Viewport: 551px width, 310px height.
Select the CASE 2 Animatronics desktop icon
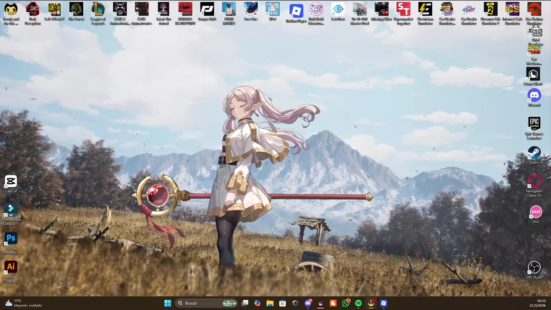[120, 14]
